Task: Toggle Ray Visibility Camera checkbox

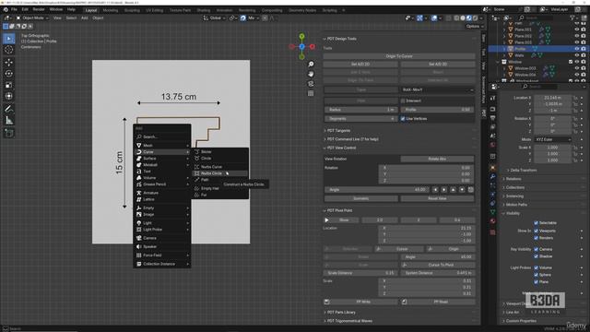Action: 537,249
